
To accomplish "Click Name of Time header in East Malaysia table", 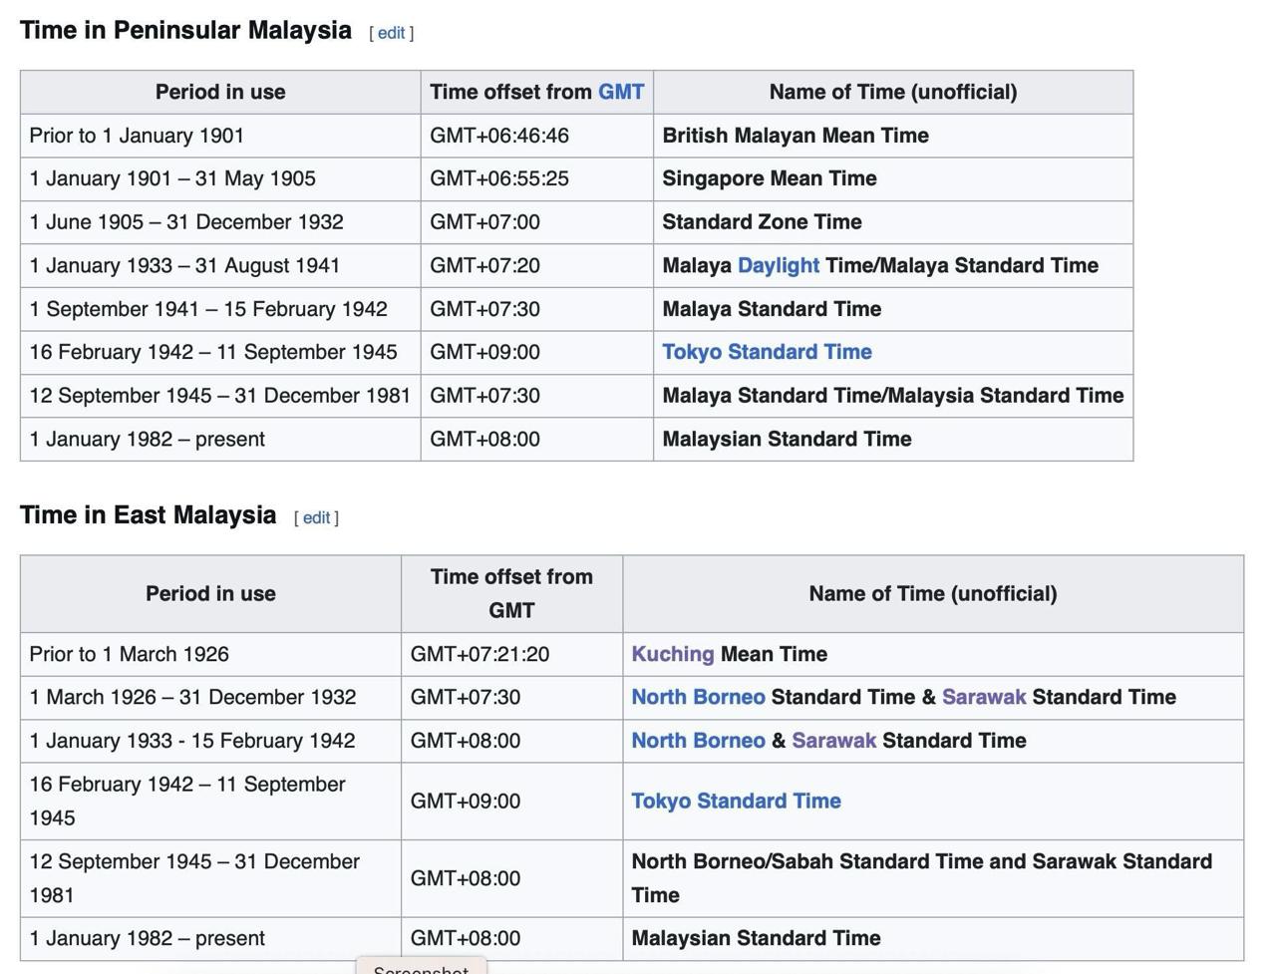I will 932,593.
